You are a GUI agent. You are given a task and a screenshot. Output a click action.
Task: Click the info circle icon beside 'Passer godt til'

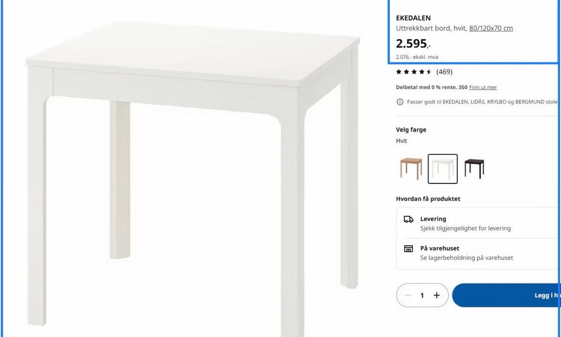coord(400,102)
